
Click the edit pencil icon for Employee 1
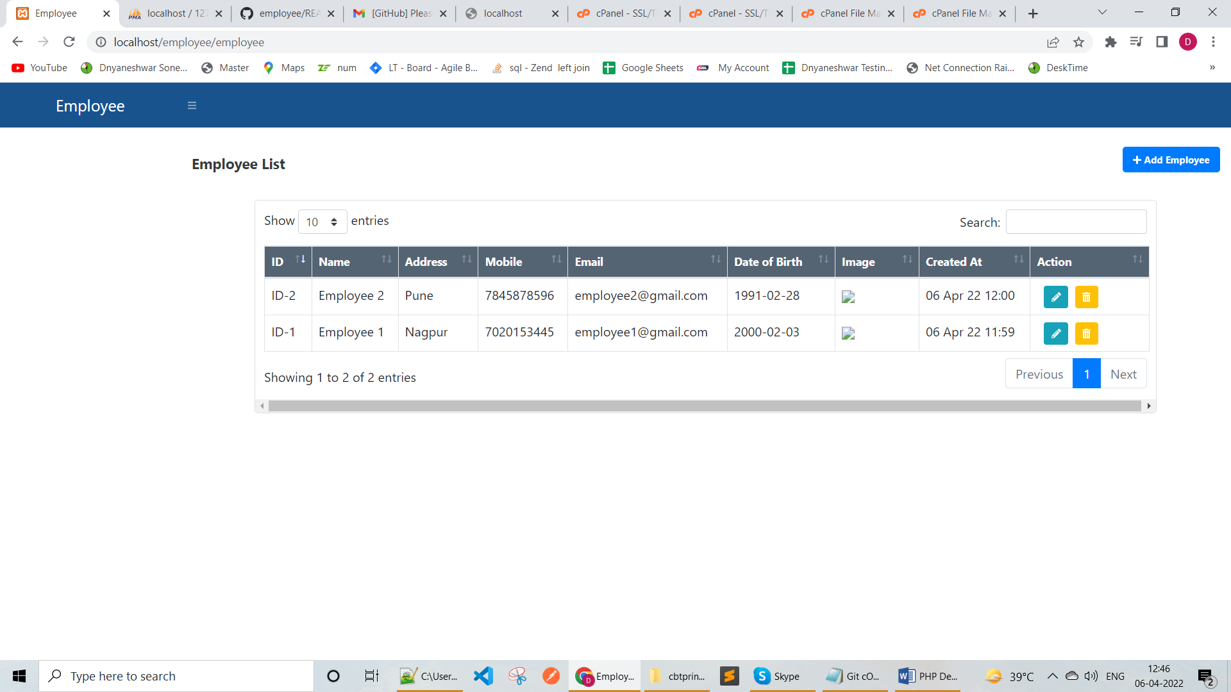1055,333
